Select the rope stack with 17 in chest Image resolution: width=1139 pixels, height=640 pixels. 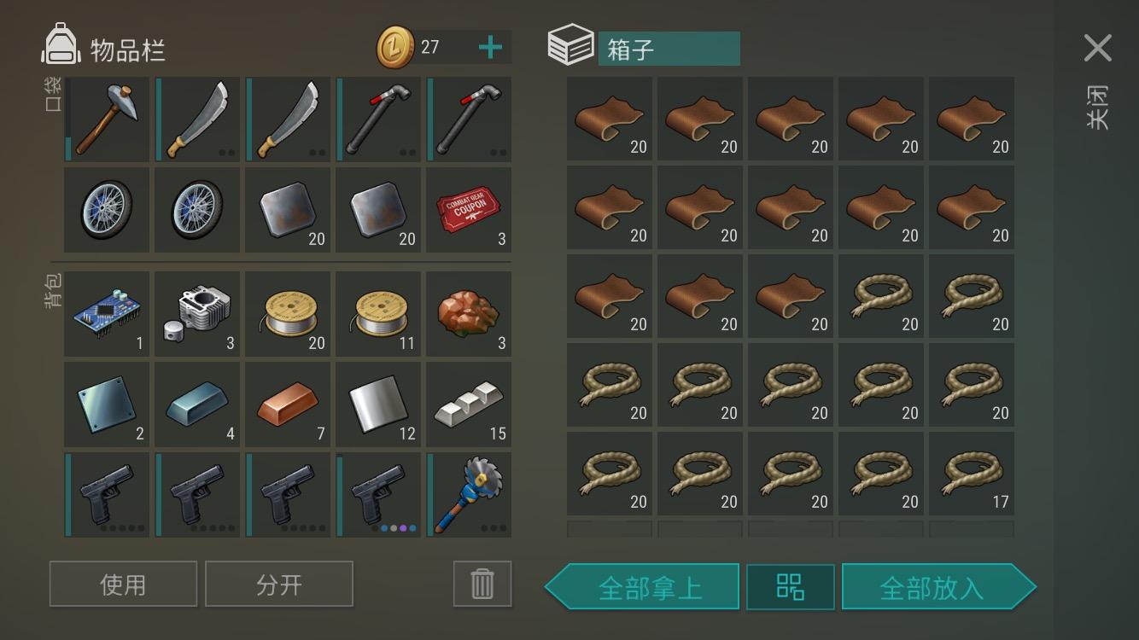click(x=972, y=474)
